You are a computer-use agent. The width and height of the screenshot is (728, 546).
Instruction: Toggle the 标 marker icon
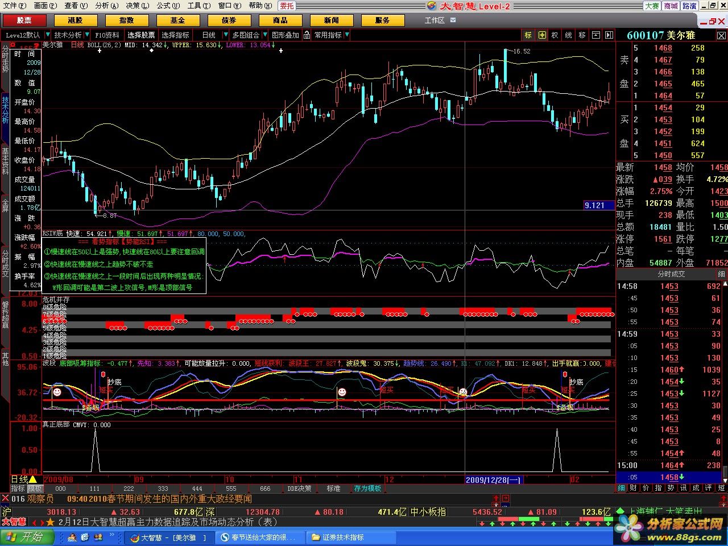528,35
